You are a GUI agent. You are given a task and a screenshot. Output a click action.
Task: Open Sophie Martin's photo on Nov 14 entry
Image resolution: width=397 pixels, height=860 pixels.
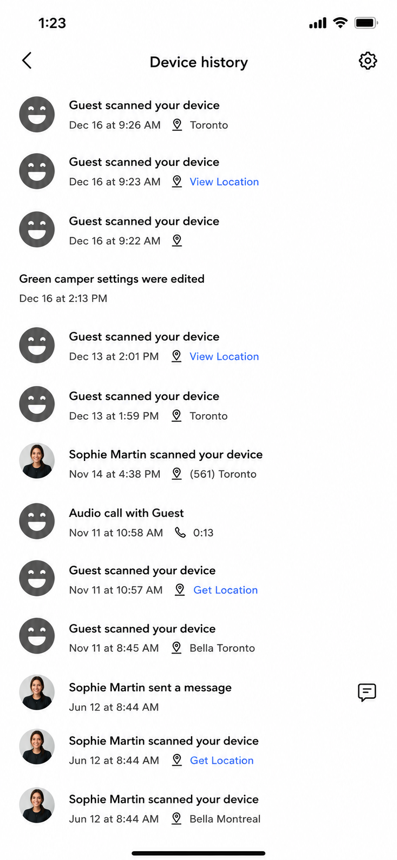click(37, 461)
